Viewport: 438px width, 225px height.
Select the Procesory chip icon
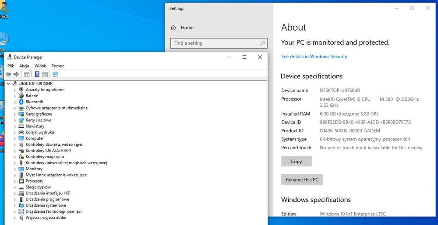21,181
